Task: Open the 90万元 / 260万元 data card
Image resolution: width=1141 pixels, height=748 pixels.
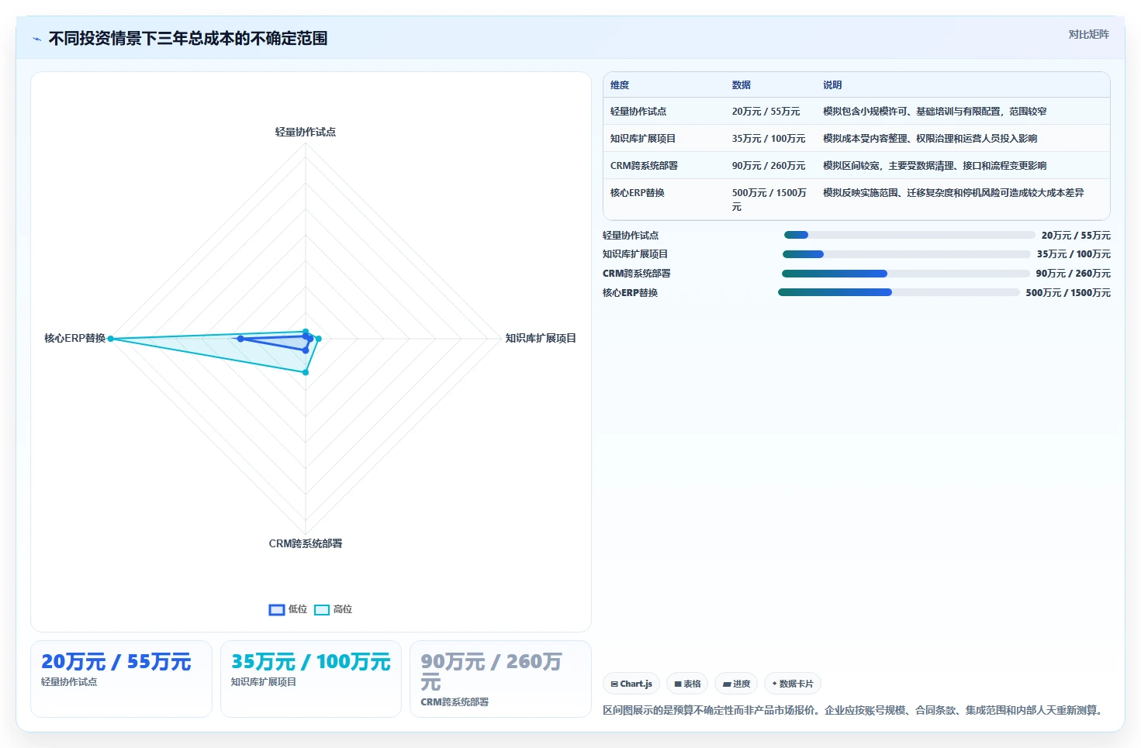Action: 500,679
